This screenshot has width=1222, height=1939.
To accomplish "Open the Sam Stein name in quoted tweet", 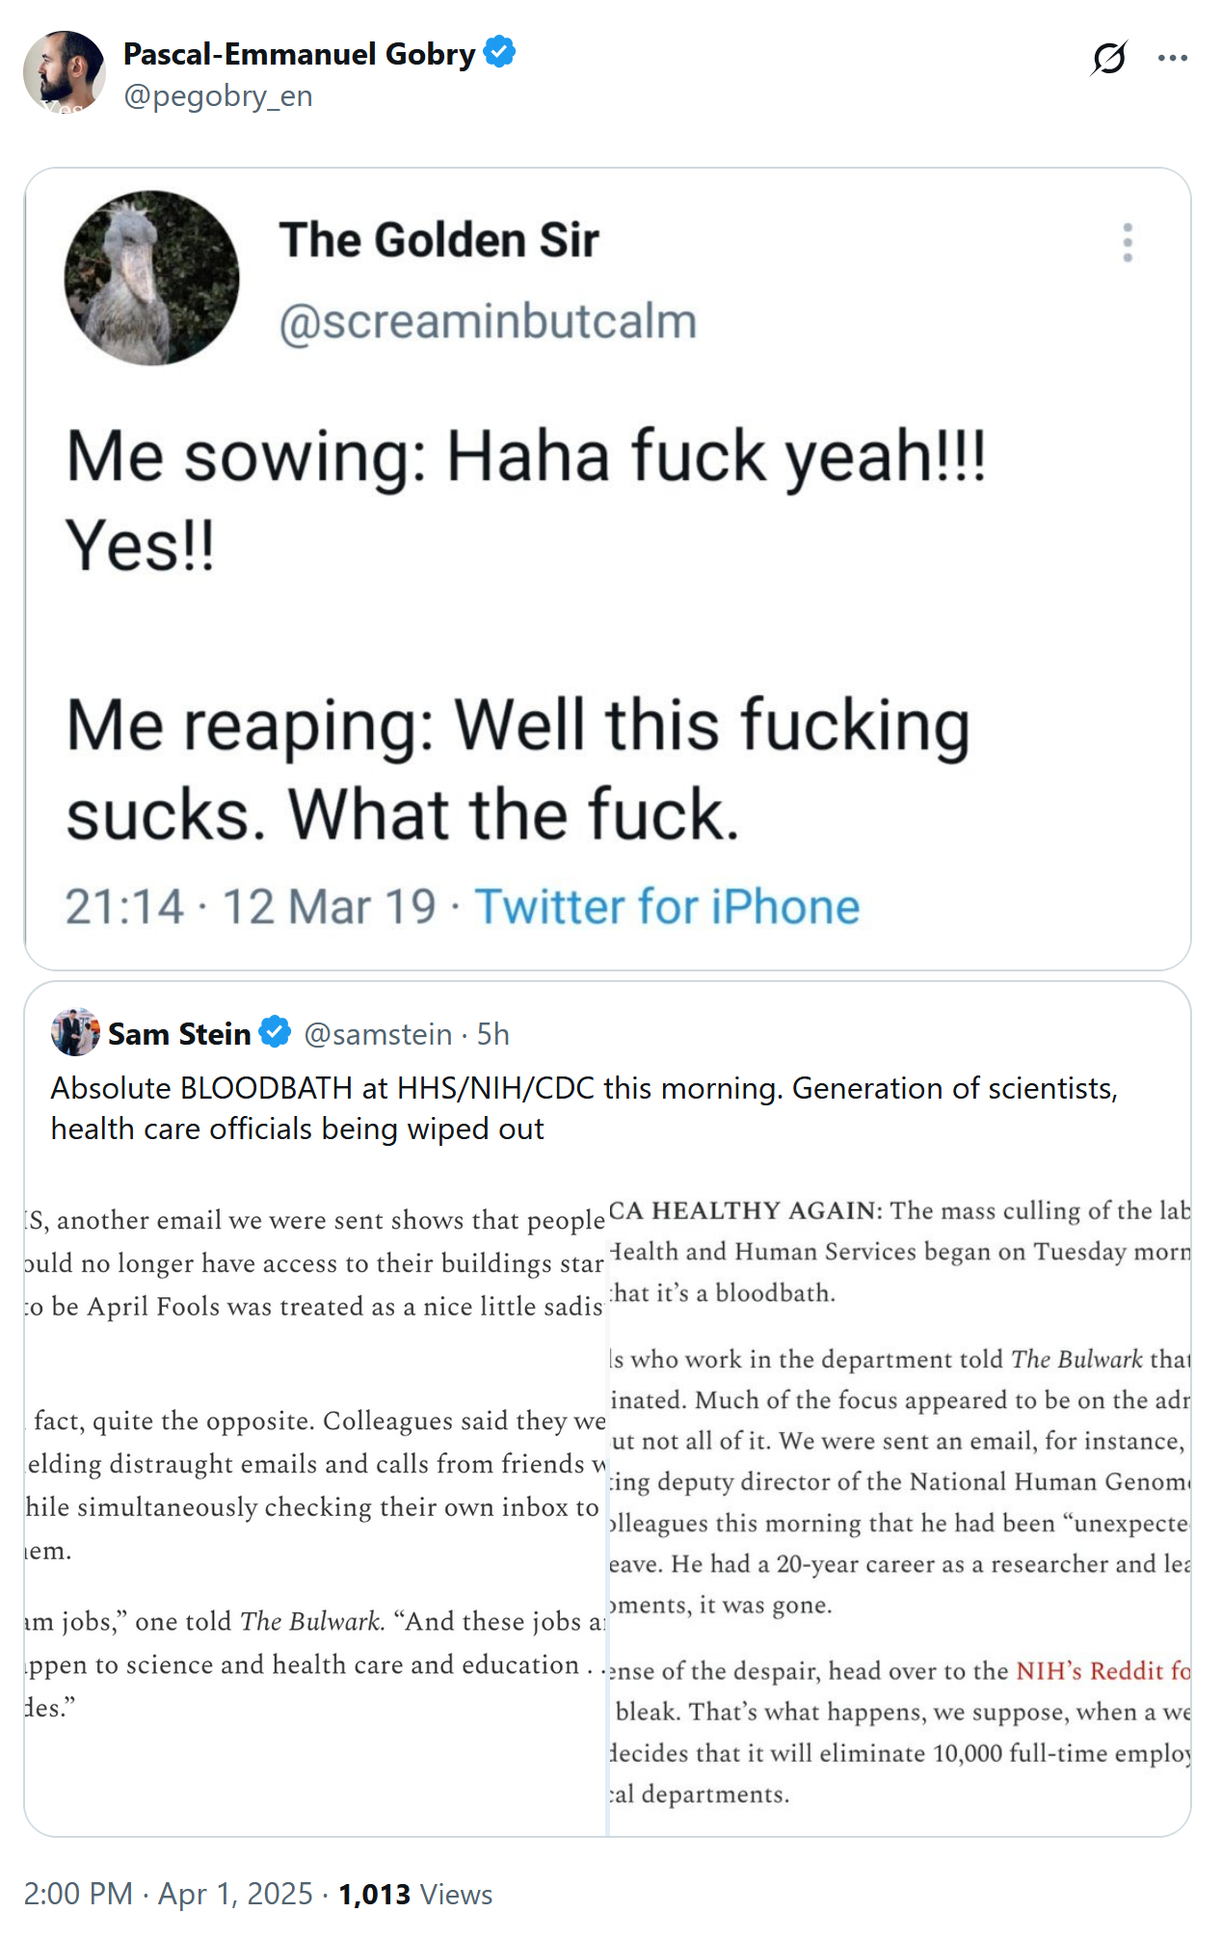I will 179,1034.
